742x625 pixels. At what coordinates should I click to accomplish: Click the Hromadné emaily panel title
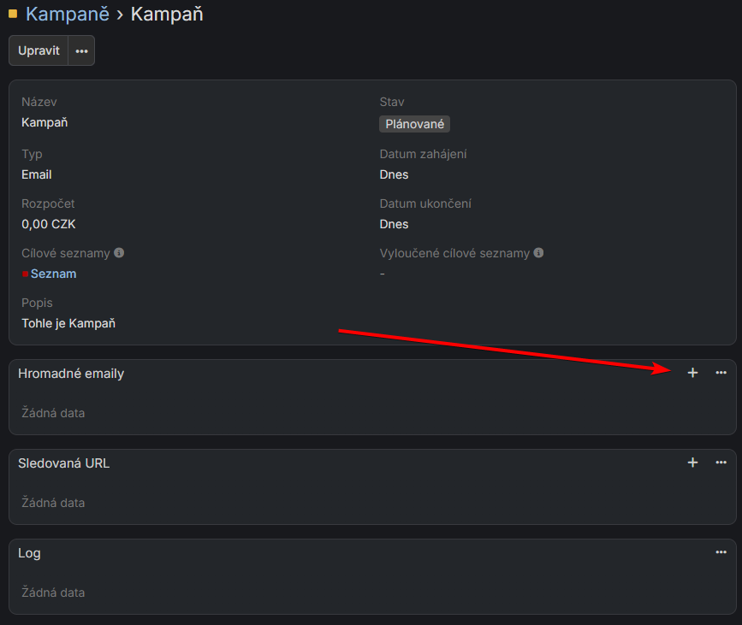click(x=71, y=374)
